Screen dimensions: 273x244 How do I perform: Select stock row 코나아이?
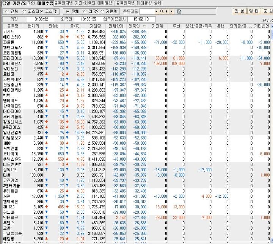pyautogui.click(x=136, y=154)
